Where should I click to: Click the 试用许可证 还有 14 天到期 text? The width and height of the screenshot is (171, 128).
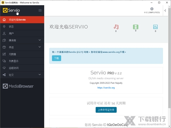click(x=106, y=103)
